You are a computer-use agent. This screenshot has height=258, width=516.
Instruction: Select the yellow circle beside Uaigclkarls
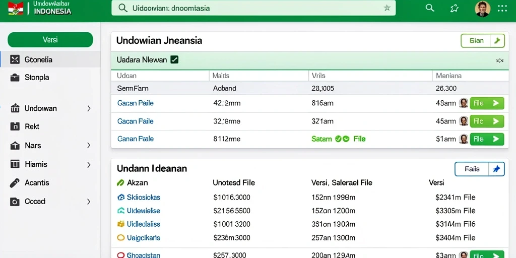tap(121, 237)
